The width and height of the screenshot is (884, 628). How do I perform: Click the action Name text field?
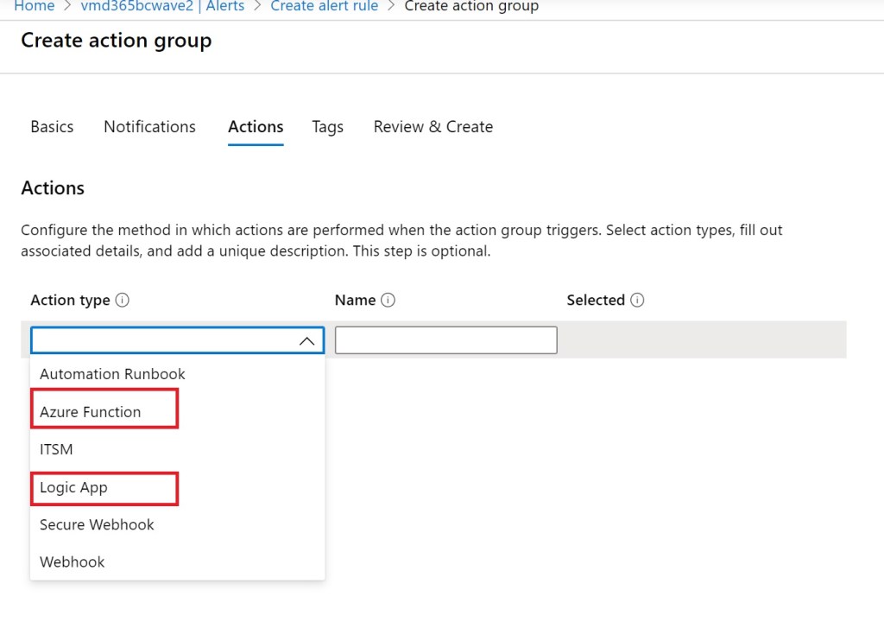[445, 340]
